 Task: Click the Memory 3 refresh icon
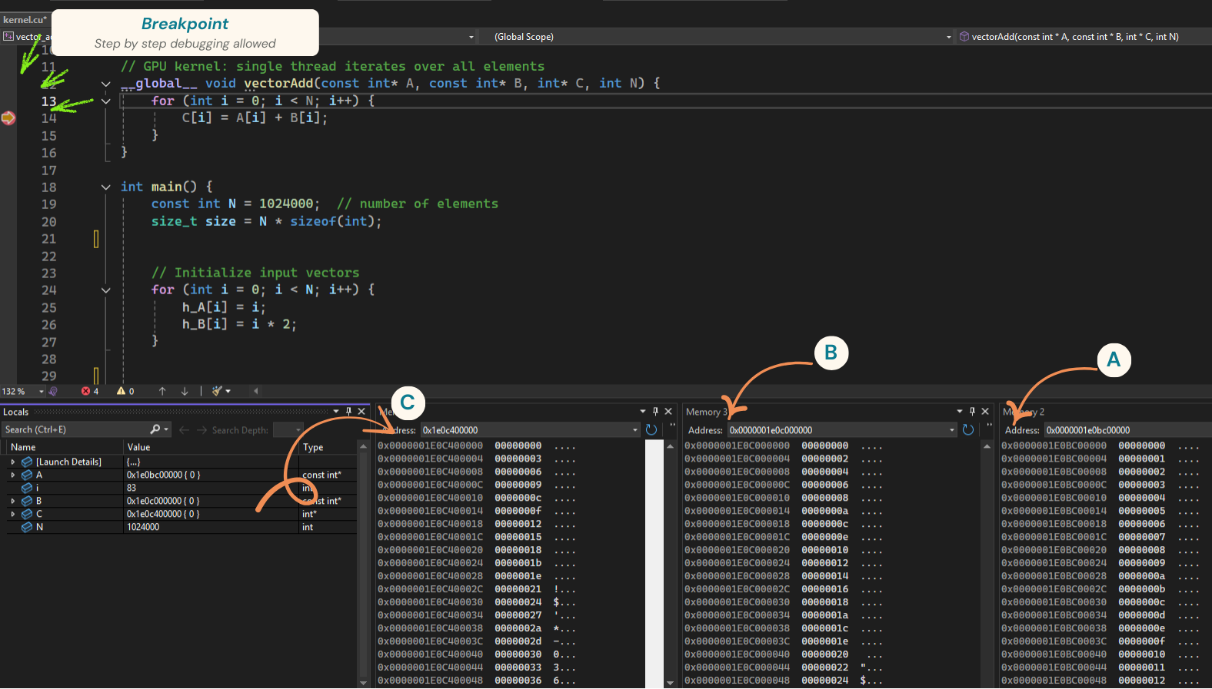[968, 430]
